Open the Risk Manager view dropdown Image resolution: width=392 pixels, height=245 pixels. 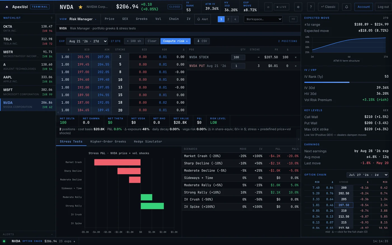pos(83,19)
